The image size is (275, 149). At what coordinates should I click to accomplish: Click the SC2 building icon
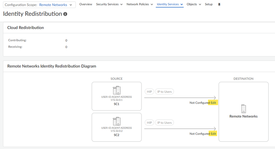point(116,121)
